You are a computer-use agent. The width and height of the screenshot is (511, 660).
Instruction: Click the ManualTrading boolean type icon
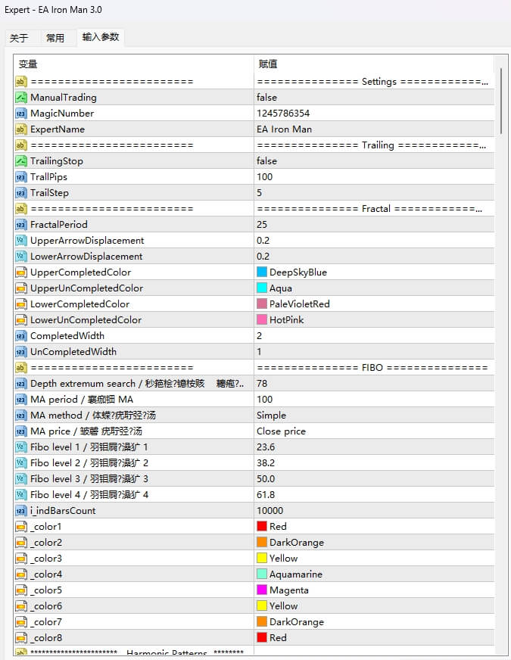click(x=21, y=98)
